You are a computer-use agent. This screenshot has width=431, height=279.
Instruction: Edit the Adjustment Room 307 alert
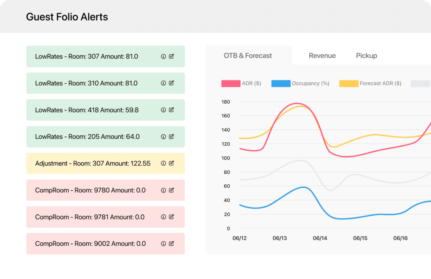(x=171, y=163)
